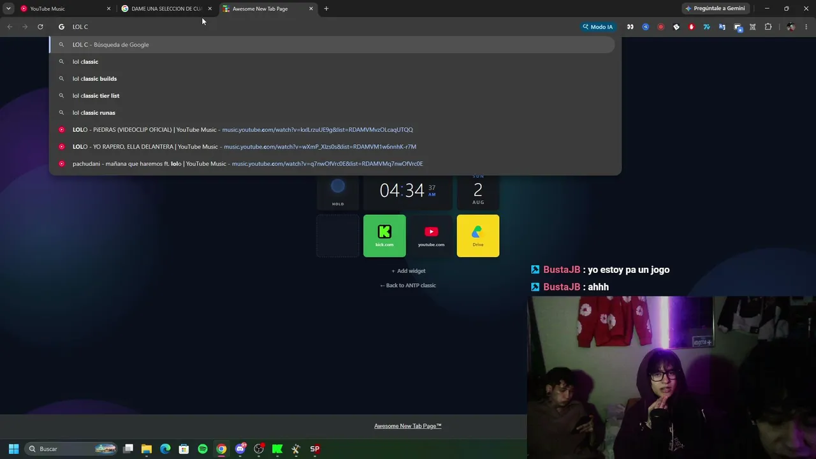Click the picture-in-picture extension icon
This screenshot has width=816, height=459.
pos(738,27)
